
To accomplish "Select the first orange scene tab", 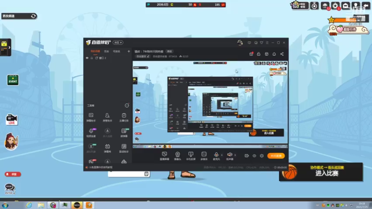I will [x=95, y=51].
